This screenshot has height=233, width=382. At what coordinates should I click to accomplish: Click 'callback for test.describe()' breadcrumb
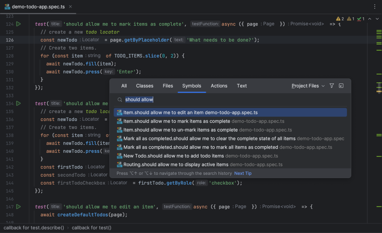pos(34,228)
